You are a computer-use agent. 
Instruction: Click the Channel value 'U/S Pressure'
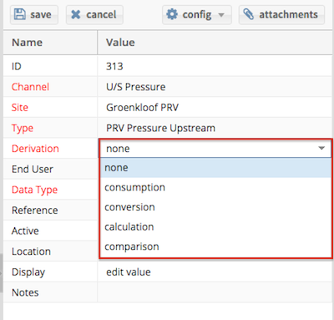click(136, 87)
